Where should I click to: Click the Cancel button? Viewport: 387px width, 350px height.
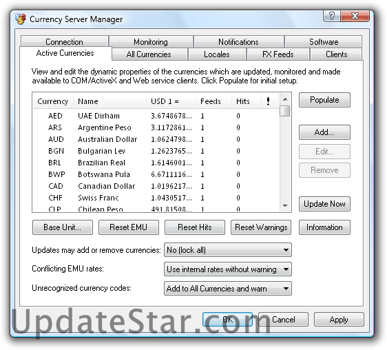[283, 320]
